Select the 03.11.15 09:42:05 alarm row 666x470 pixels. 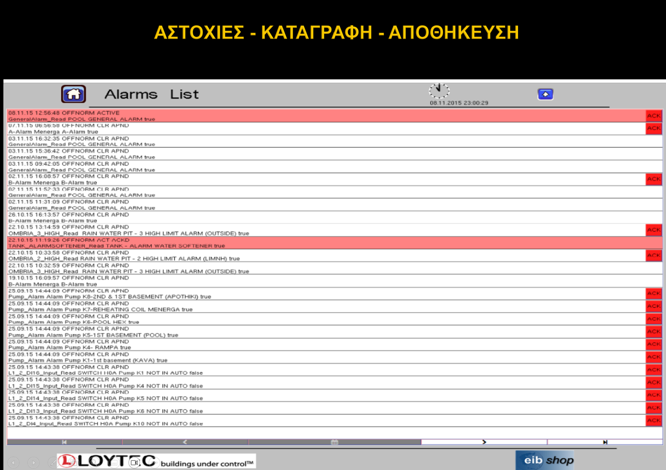[335, 166]
